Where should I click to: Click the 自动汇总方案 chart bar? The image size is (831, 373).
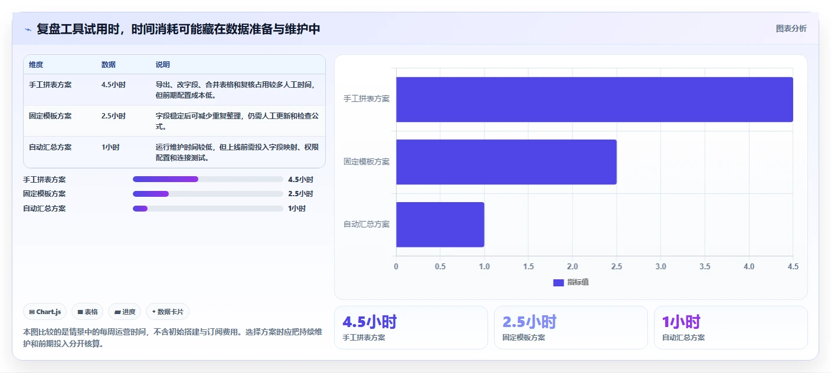440,225
